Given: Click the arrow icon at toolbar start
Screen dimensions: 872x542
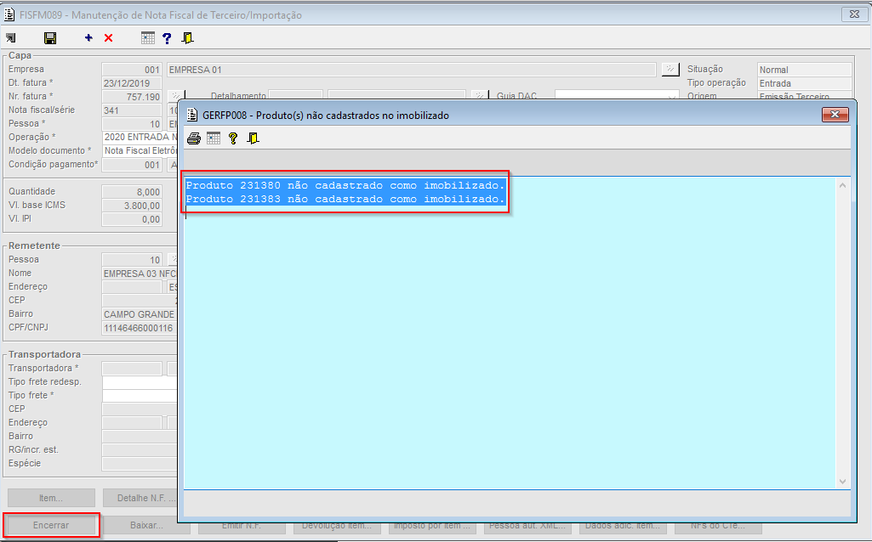Looking at the screenshot, I should [10, 37].
